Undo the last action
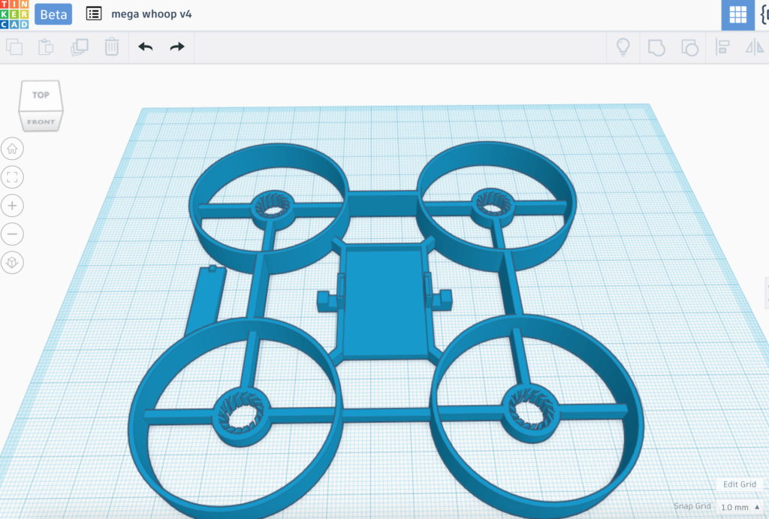 (145, 47)
